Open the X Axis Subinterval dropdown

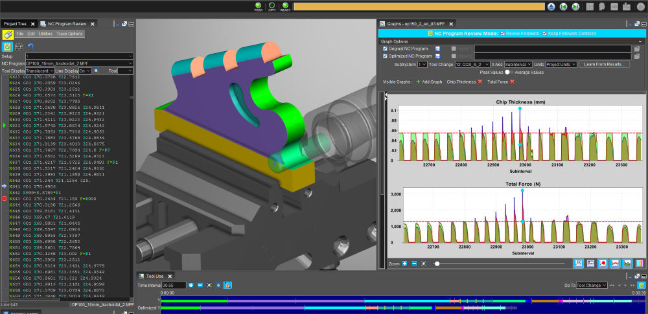coord(518,65)
